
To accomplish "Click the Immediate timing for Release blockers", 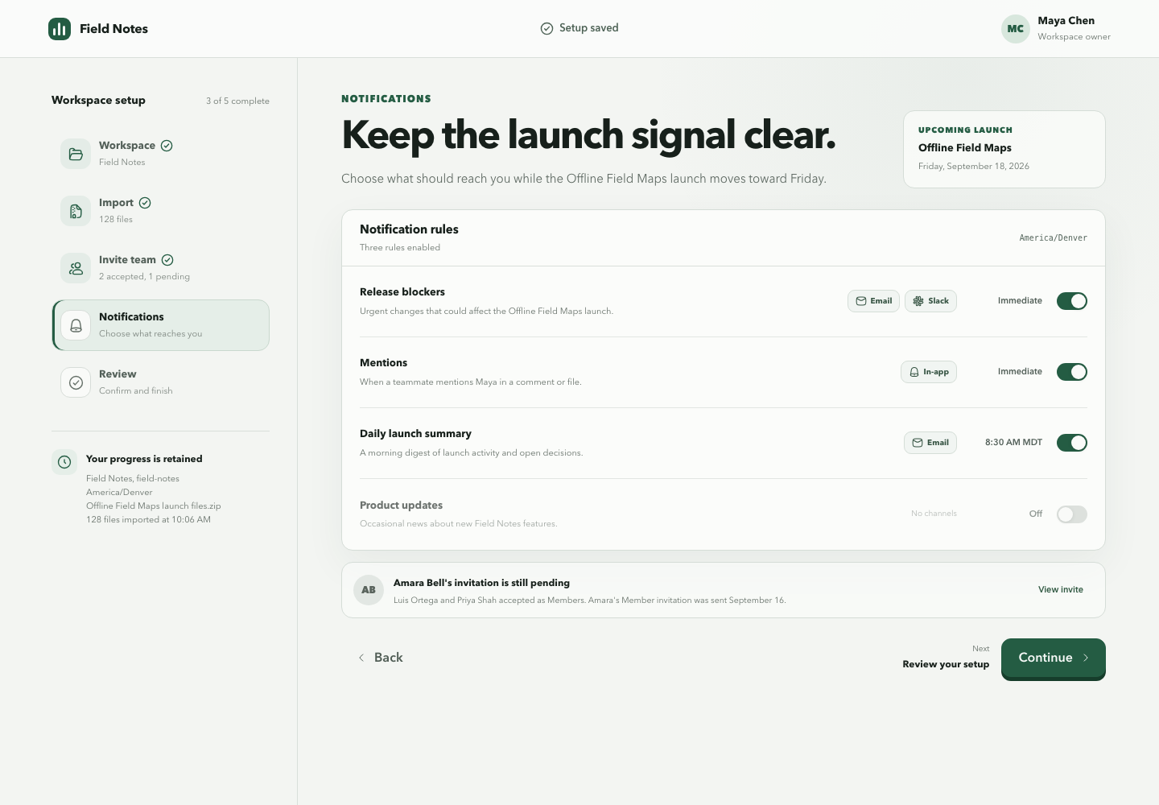I will (x=1020, y=301).
